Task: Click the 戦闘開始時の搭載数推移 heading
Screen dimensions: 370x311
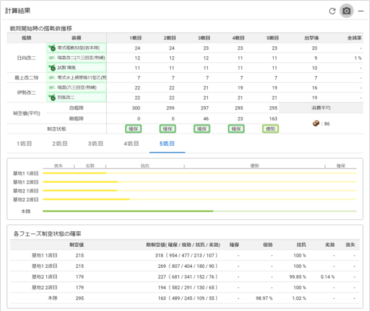Action: tap(41, 28)
